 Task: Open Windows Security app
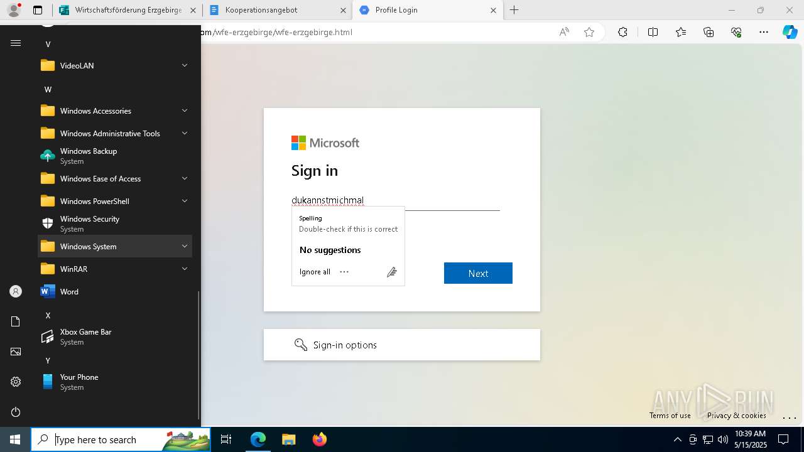[x=115, y=223]
